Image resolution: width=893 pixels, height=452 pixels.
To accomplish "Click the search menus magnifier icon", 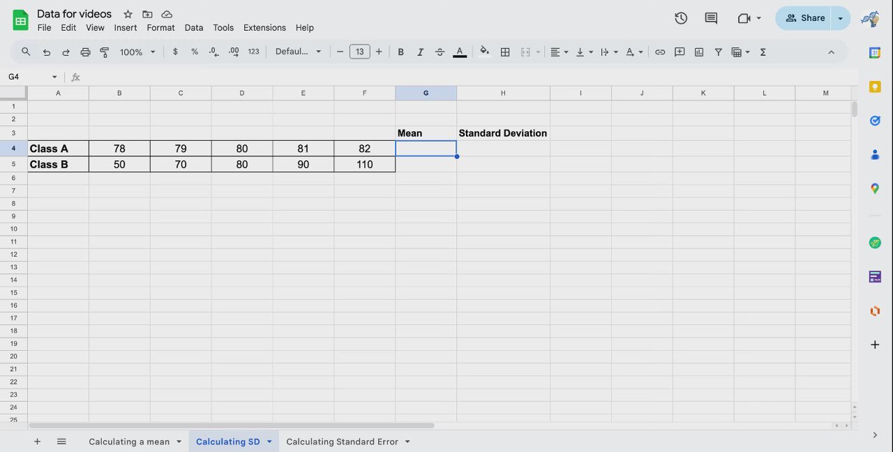I will (x=26, y=52).
